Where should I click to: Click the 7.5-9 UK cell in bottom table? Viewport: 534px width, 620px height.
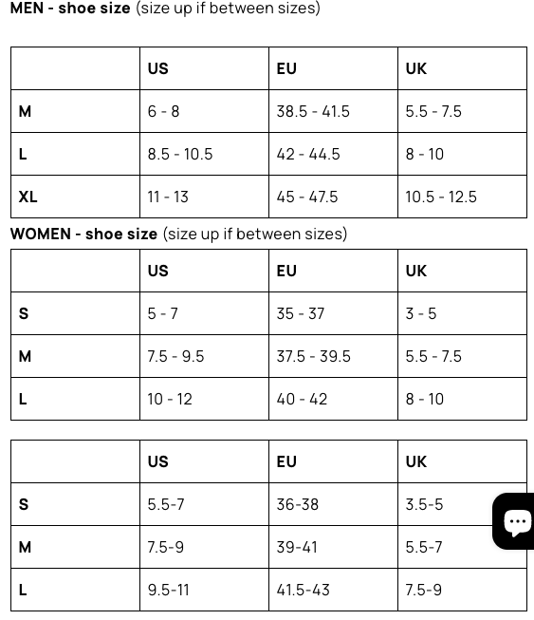click(x=463, y=590)
